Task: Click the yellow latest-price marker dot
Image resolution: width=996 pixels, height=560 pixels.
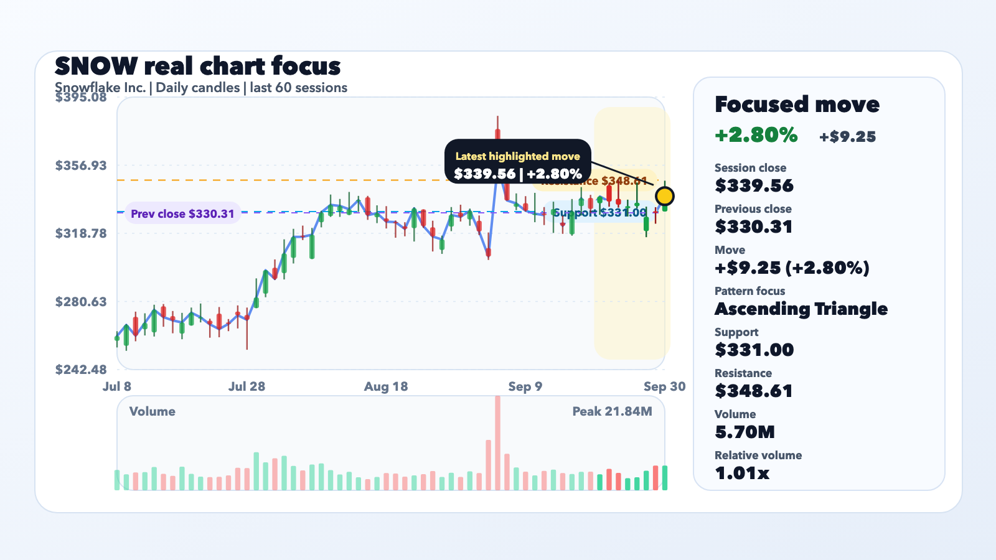Action: [665, 197]
